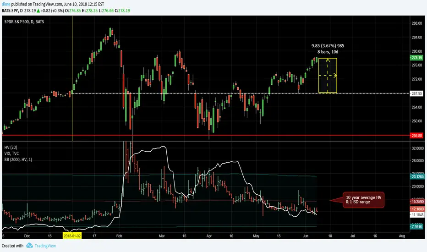This screenshot has height=252, width=427.
Task: Click the 'Jun' label on time axis
Action: pos(306,236)
